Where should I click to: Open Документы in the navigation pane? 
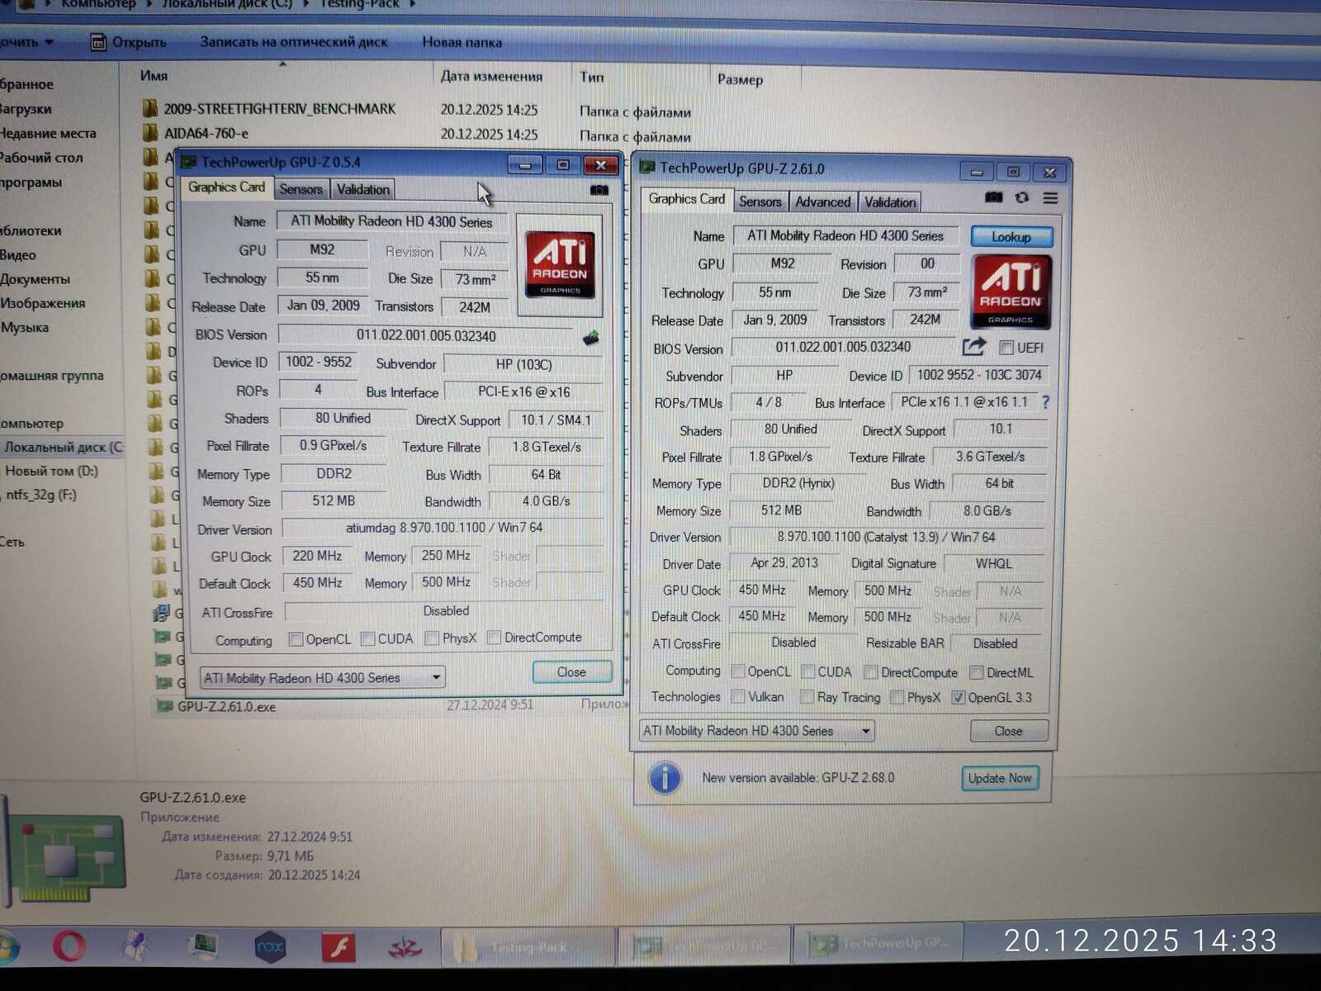36,279
